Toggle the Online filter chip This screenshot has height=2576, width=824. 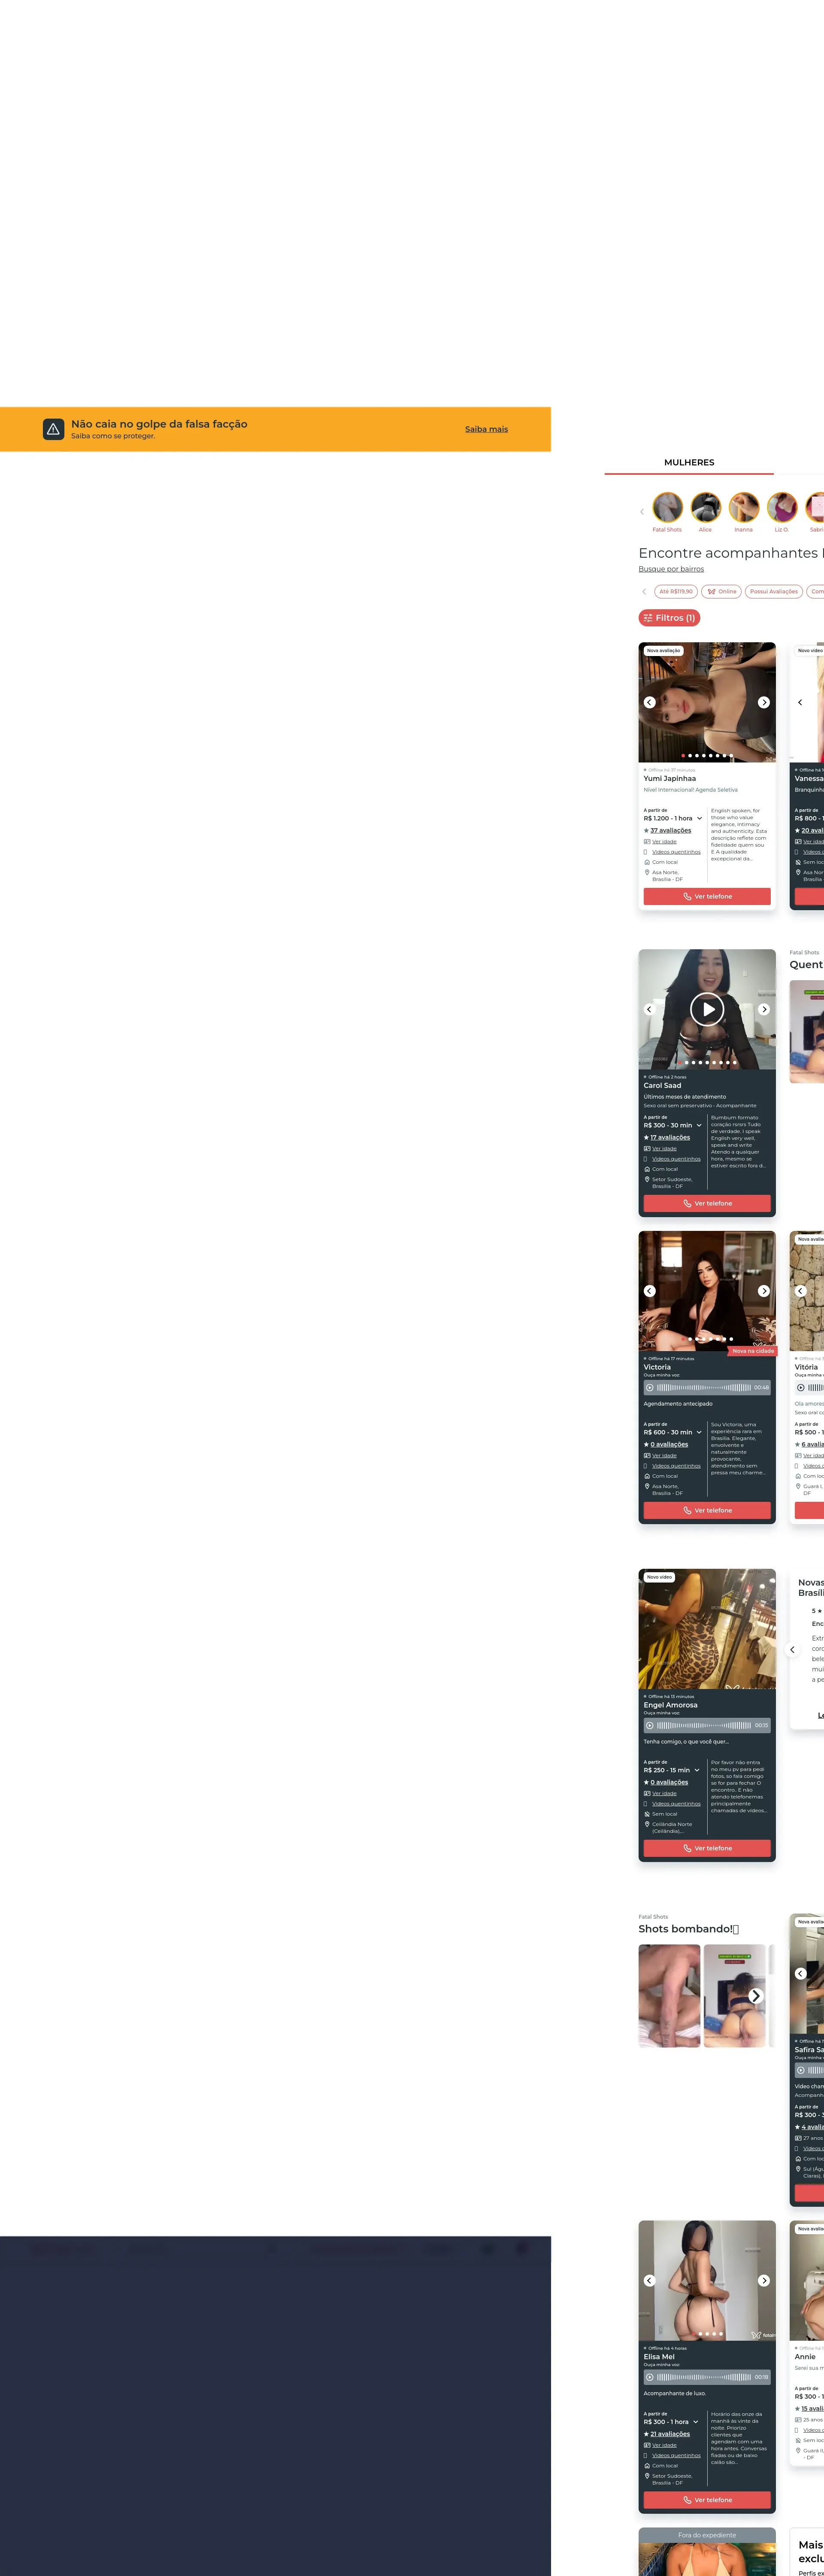721,591
